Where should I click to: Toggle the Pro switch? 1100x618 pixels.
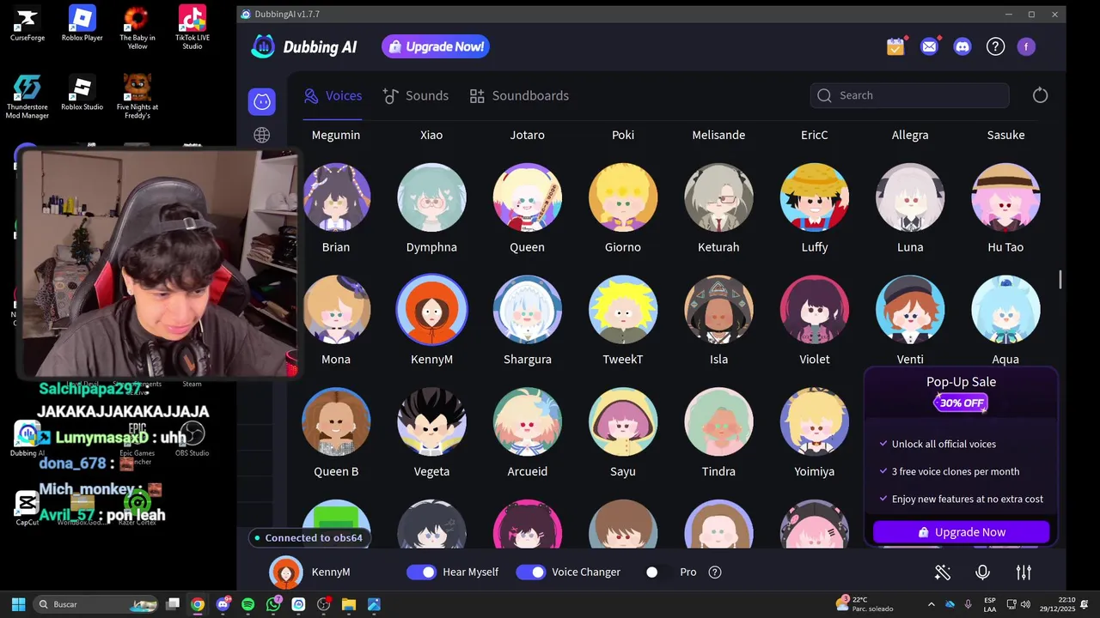tap(658, 573)
